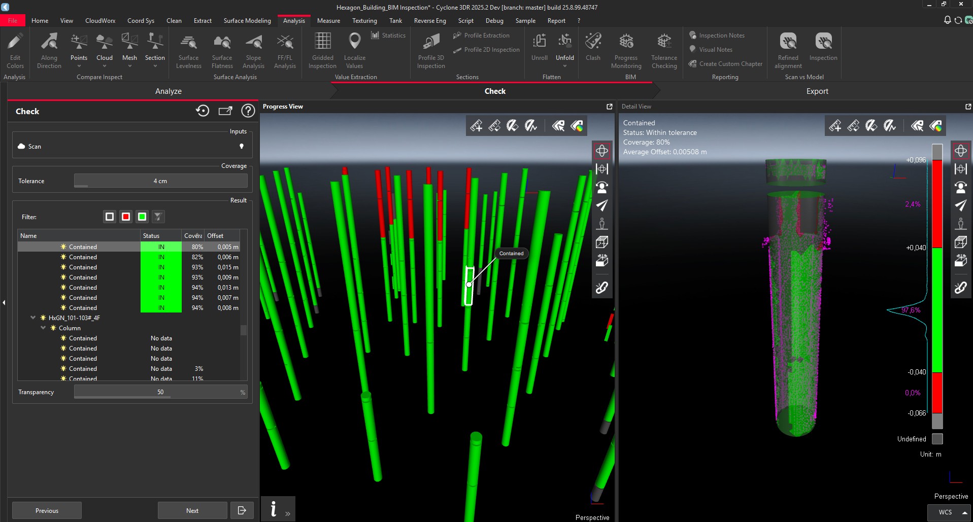Click the Previous button in the Check panel
Screen dimensions: 973x522
[46, 510]
